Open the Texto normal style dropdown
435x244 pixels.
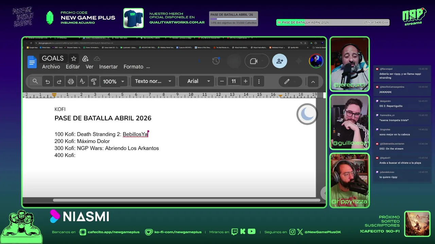(153, 81)
